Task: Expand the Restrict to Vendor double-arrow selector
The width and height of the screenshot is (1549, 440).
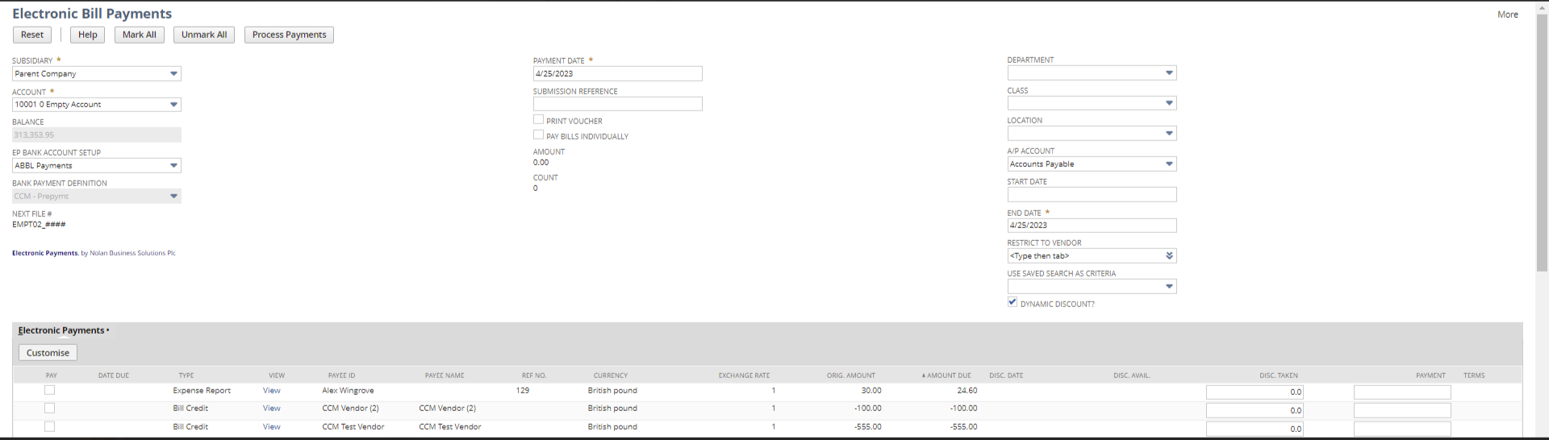Action: coord(1169,256)
